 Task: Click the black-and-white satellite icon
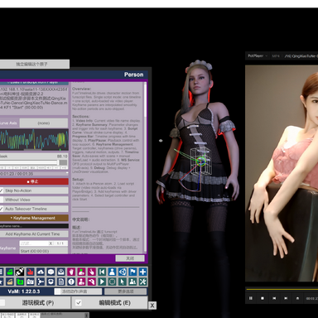tap(20, 272)
